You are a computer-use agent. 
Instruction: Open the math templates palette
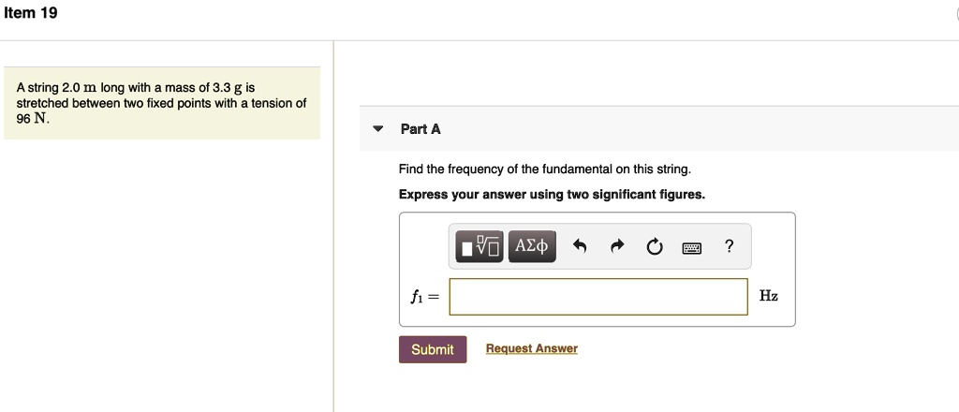(480, 246)
